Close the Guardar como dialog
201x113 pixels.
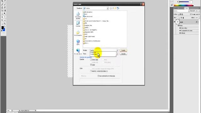pos(143,4)
